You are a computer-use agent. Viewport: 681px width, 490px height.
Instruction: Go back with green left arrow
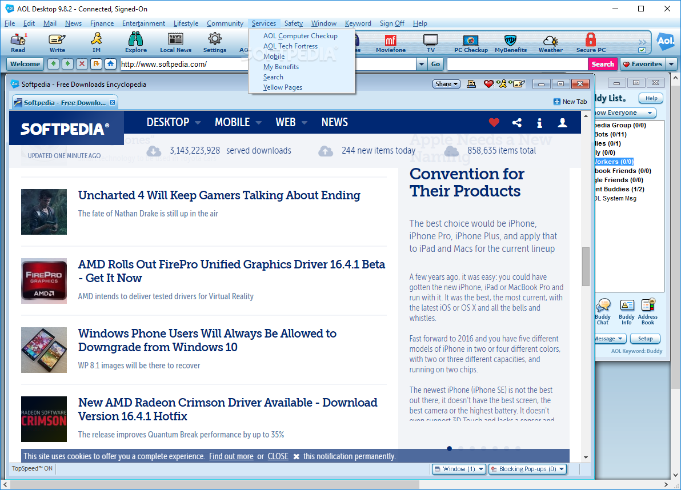(54, 64)
